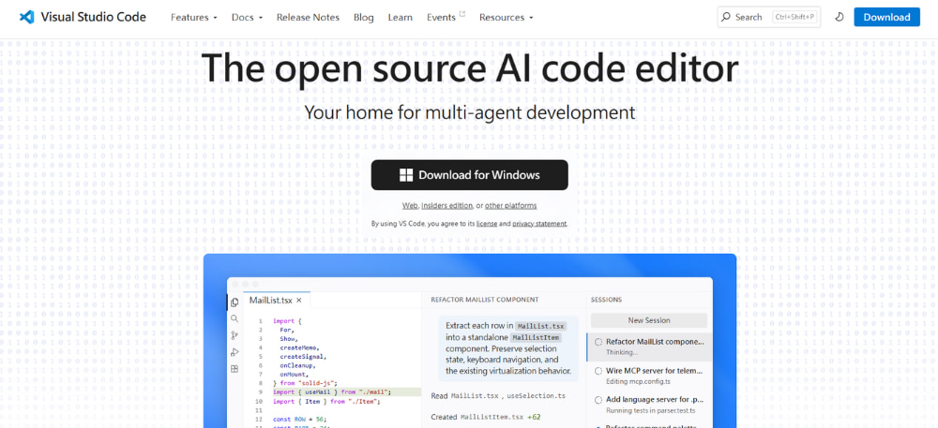Open the Learn page
Screen dimensions: 938x428
(401, 17)
